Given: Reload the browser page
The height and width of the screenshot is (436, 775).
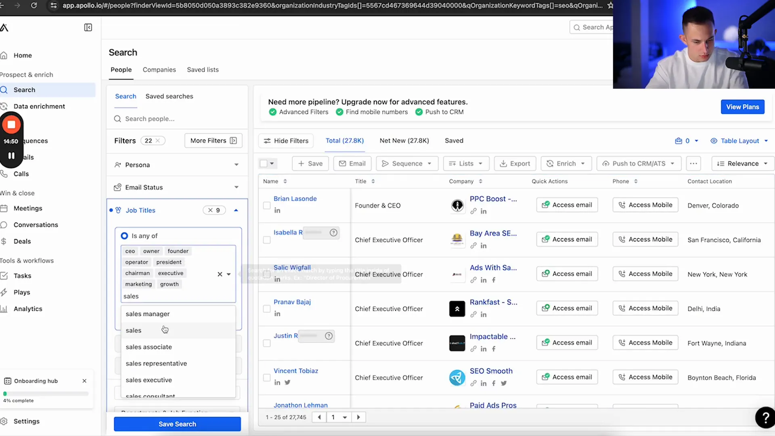Looking at the screenshot, I should tap(34, 5).
